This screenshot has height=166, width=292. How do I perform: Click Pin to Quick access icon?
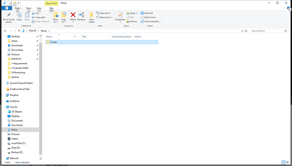tap(8, 15)
